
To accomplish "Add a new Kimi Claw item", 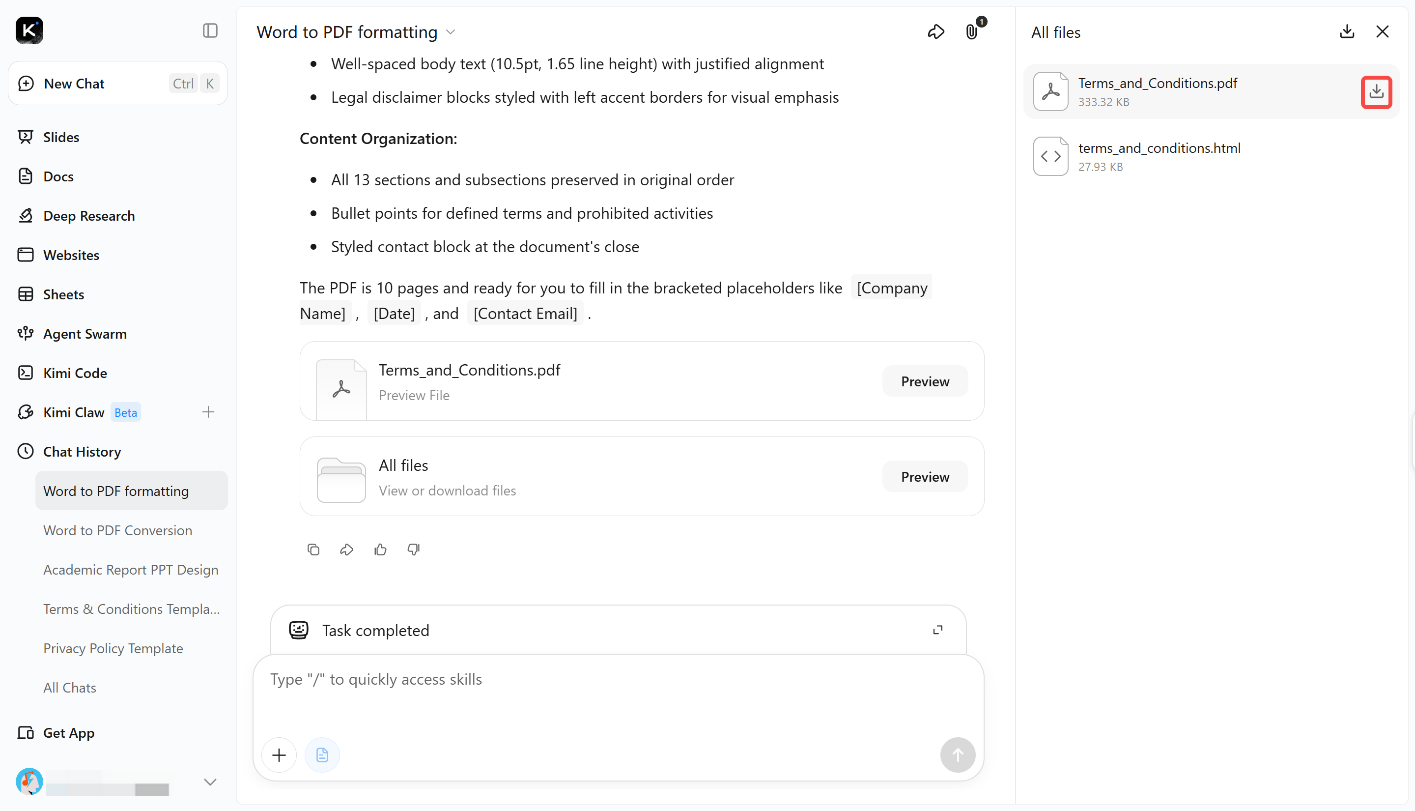I will pos(208,412).
